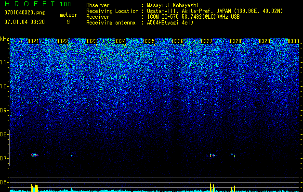
Task: Click the 0.9 frequency axis label
Action: (4, 110)
